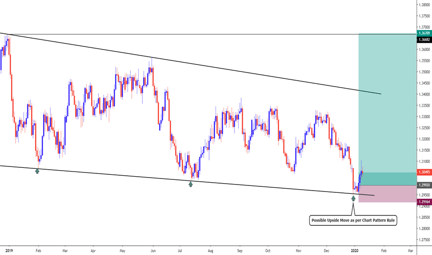Click the green up arrow near January 2020 low

point(353,198)
